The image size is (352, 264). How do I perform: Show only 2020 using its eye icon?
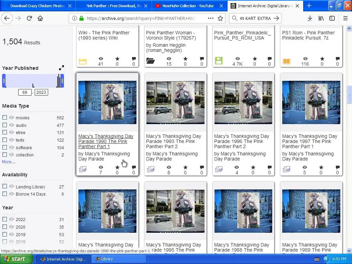coord(11,227)
